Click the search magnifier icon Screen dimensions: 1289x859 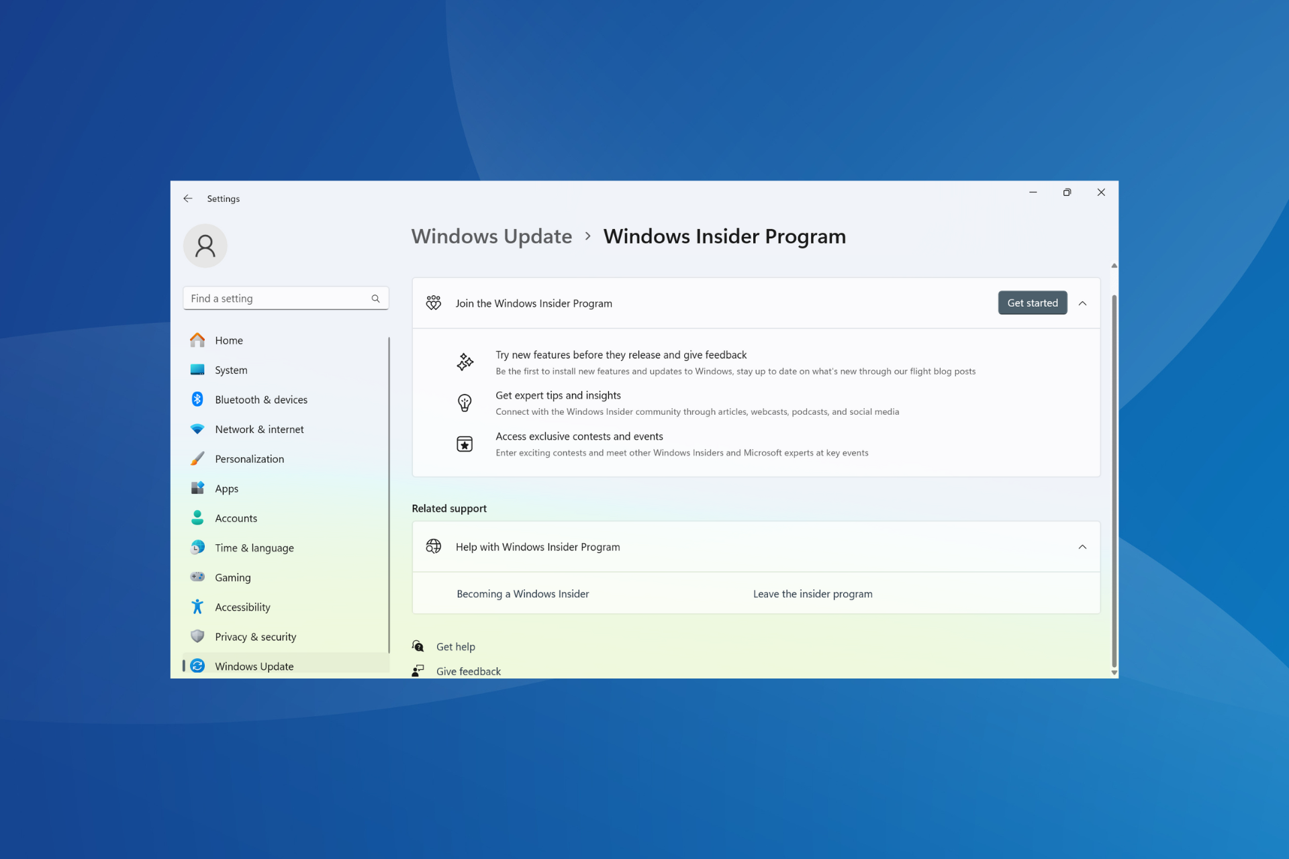(x=375, y=299)
